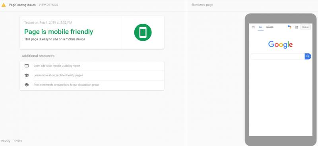Click the blue search magnifier button
The image size is (318, 146).
pos(308,56)
